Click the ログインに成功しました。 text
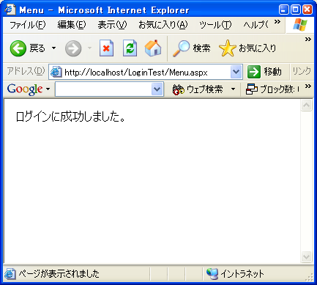Viewport: 317px width, 285px height. [71, 116]
